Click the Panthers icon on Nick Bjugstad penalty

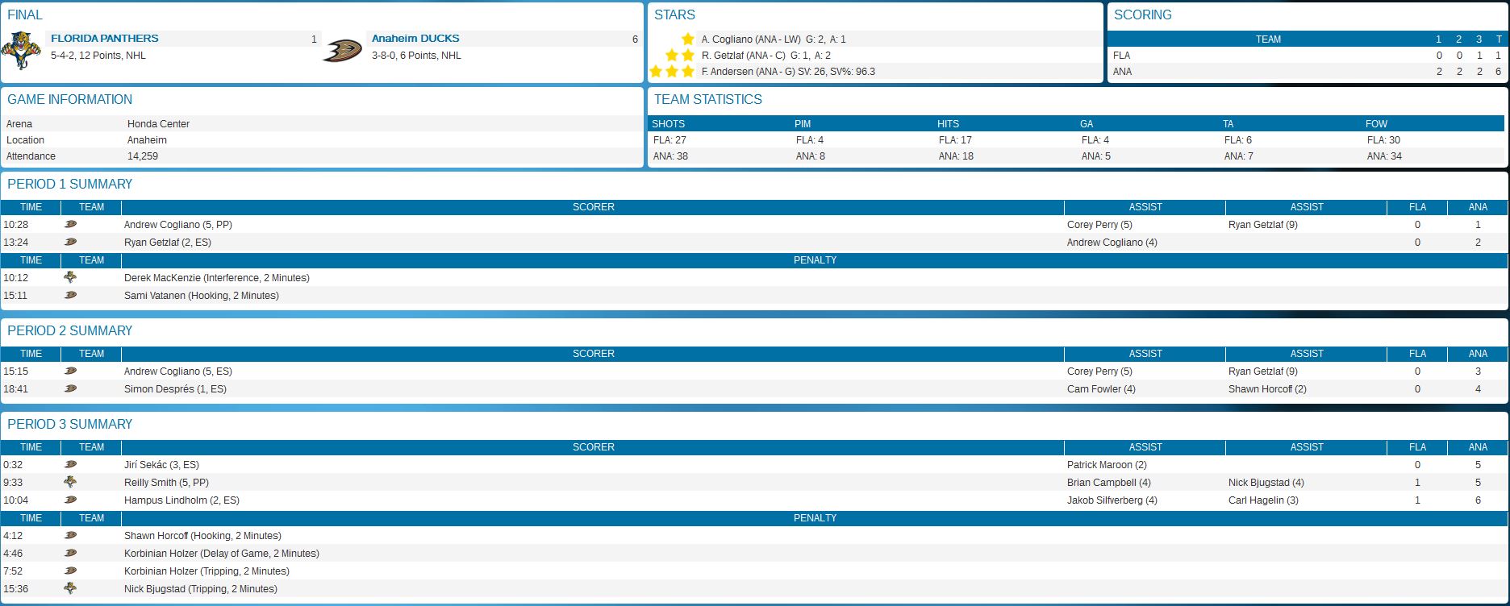(x=71, y=589)
